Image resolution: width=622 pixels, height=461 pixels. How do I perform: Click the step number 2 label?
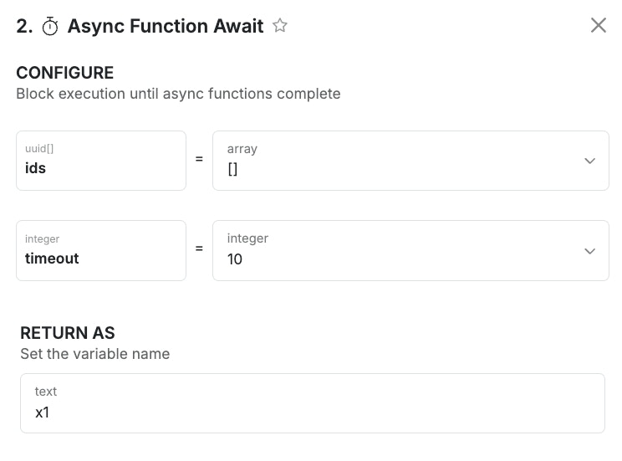coord(24,26)
